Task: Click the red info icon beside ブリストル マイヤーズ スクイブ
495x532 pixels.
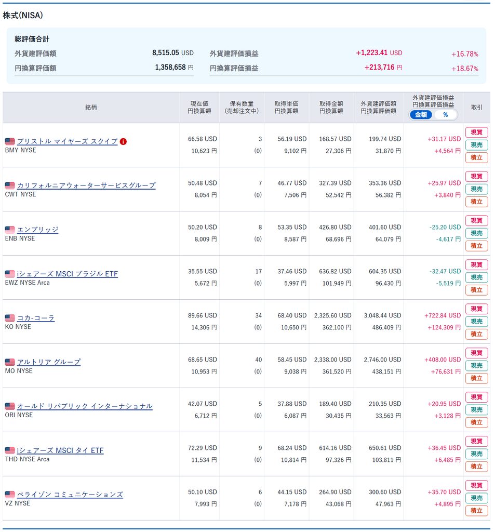Action: point(123,141)
